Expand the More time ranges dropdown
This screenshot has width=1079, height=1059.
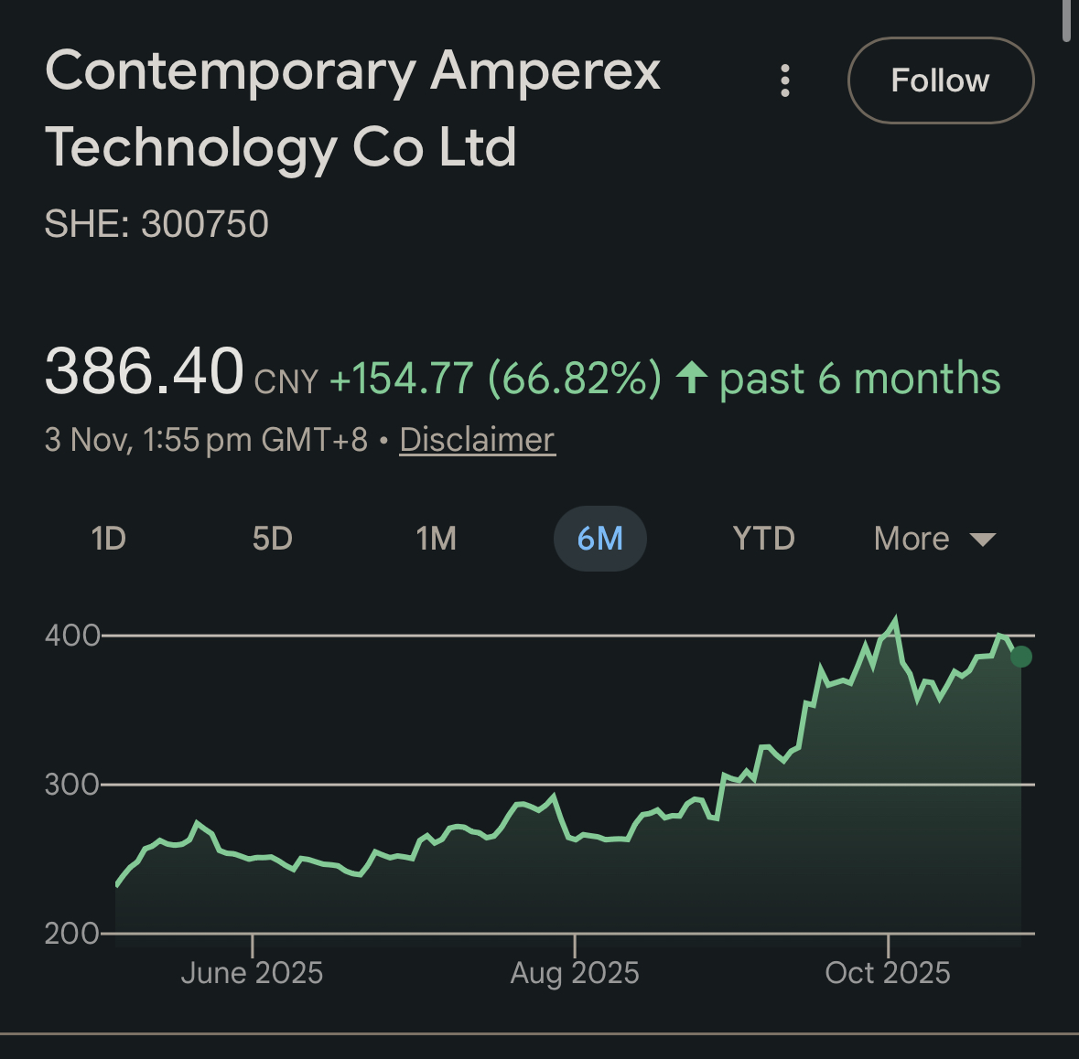[x=933, y=539]
